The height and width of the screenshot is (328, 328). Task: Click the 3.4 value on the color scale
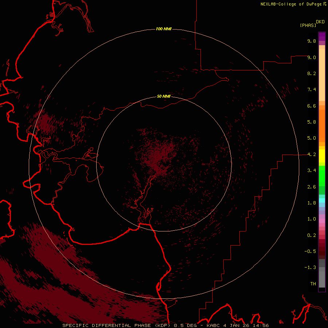coord(312,171)
